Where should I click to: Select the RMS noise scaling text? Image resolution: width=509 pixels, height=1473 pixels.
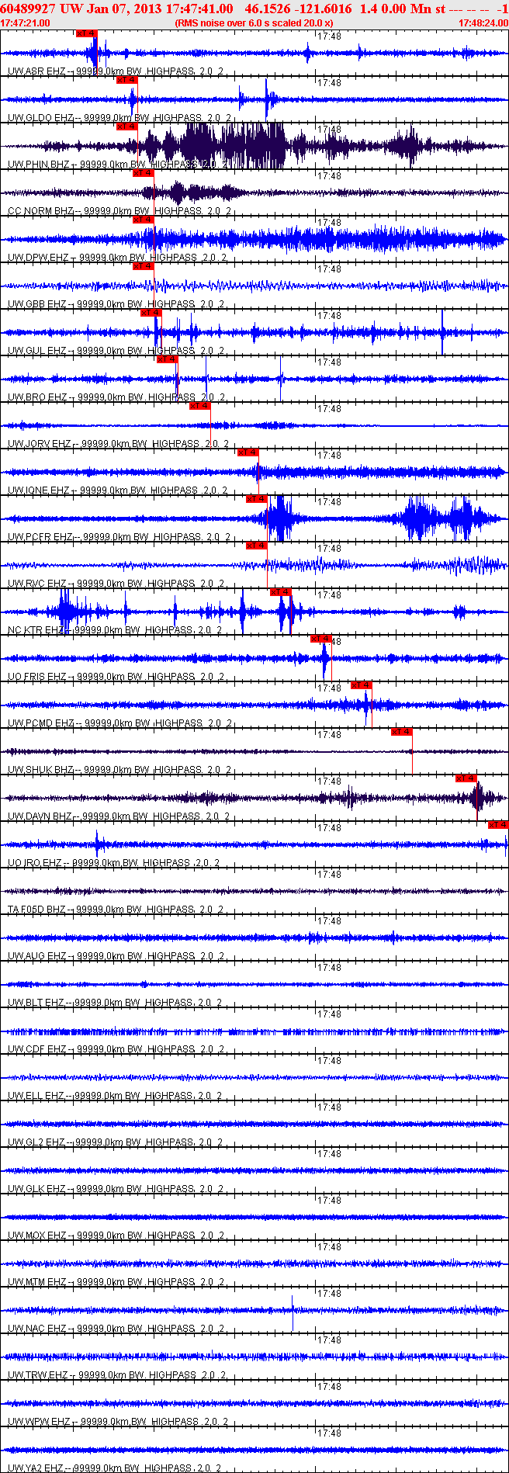(254, 23)
